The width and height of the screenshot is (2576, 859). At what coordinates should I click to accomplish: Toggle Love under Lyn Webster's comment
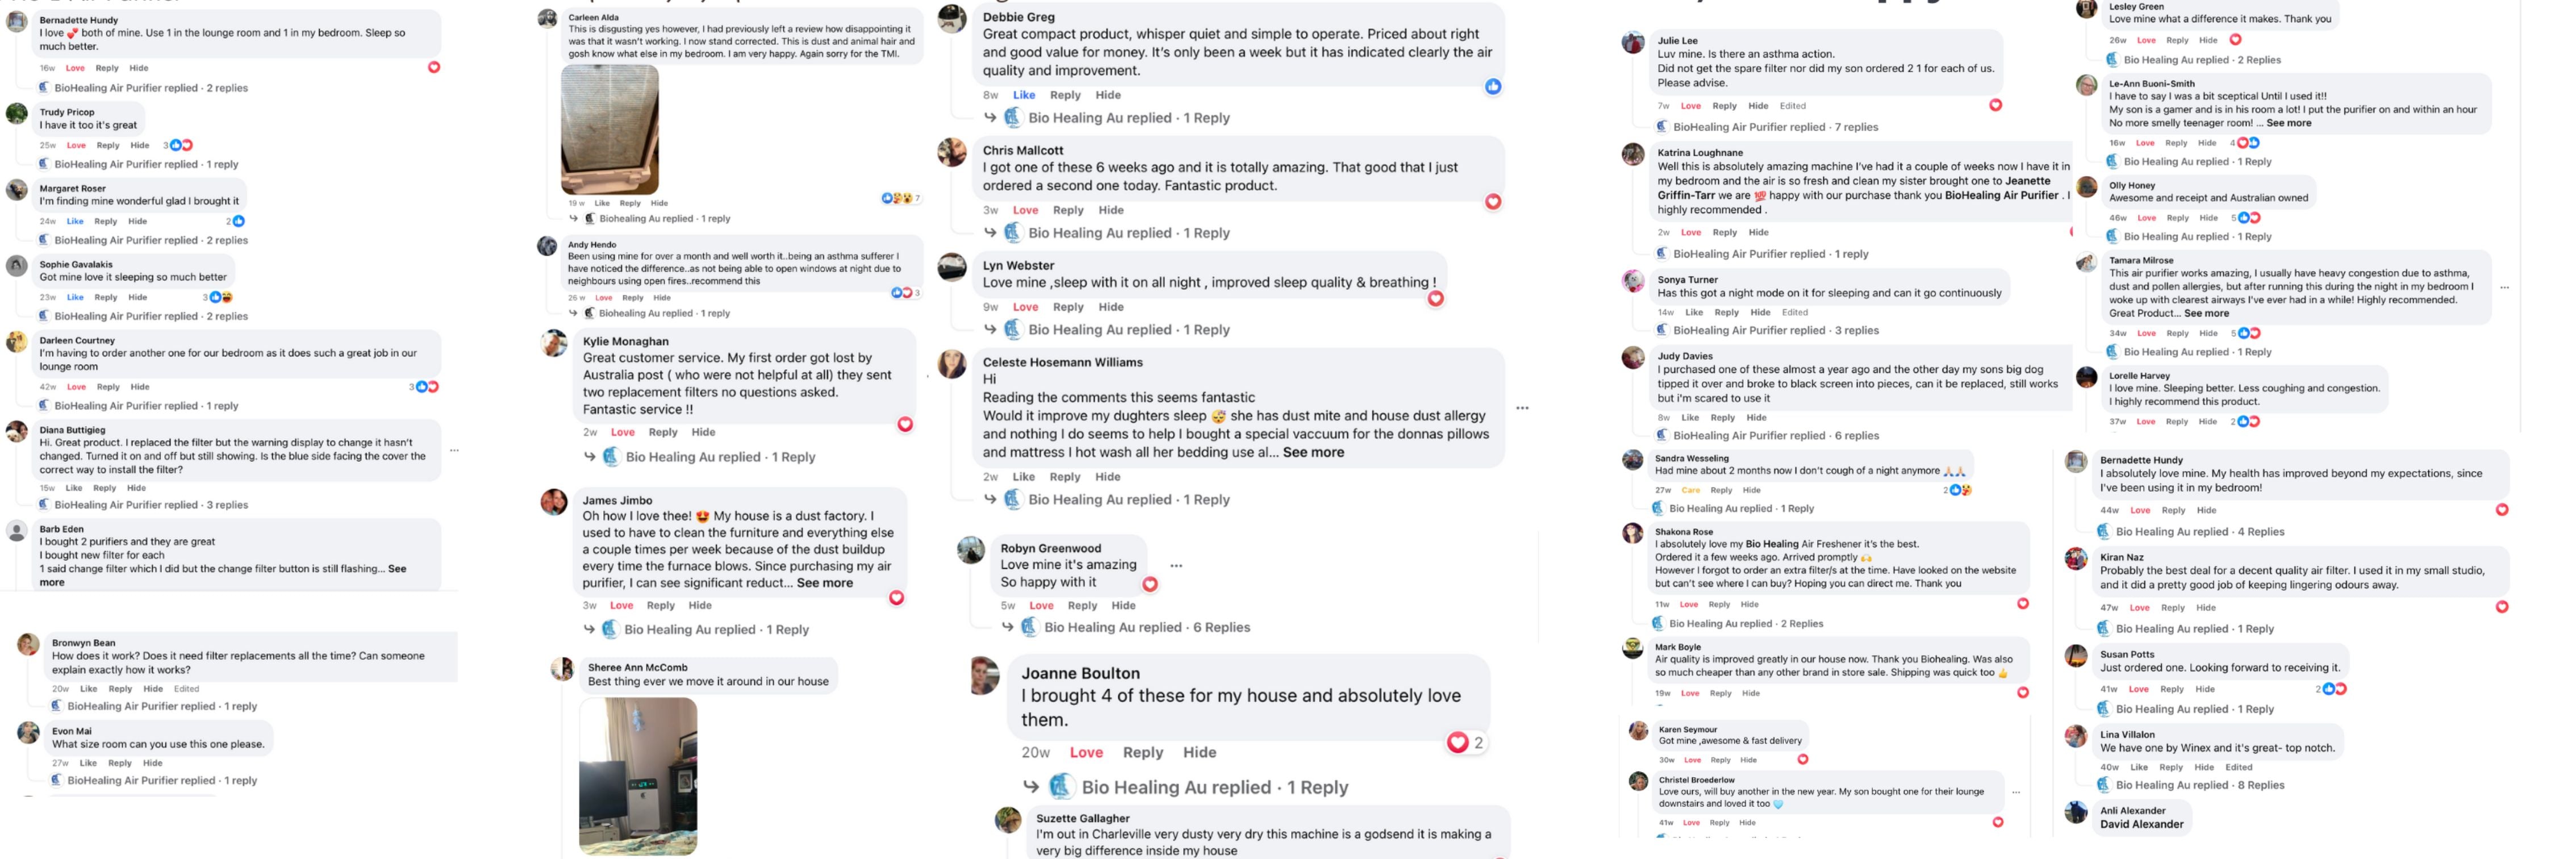(x=1025, y=307)
